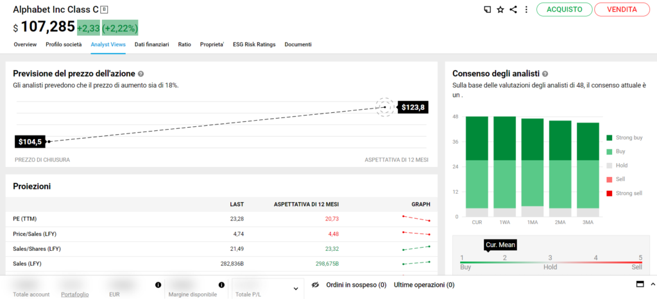This screenshot has height=299, width=657.
Task: Click the $104,5 closing price label
Action: 30,142
